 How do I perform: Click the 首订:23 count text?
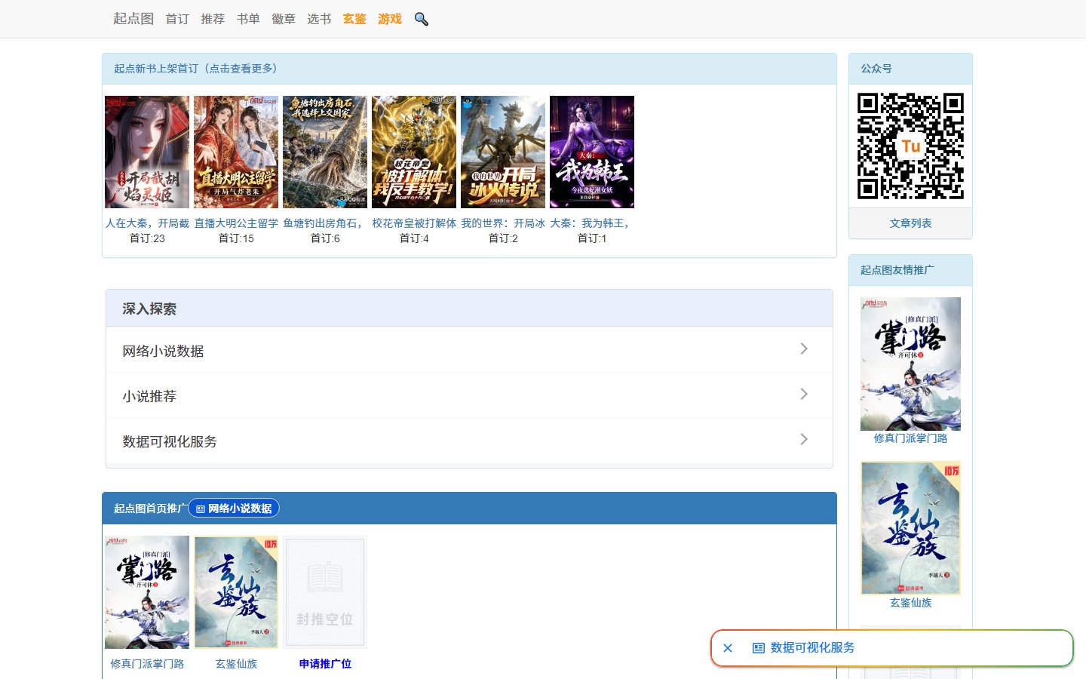click(147, 238)
